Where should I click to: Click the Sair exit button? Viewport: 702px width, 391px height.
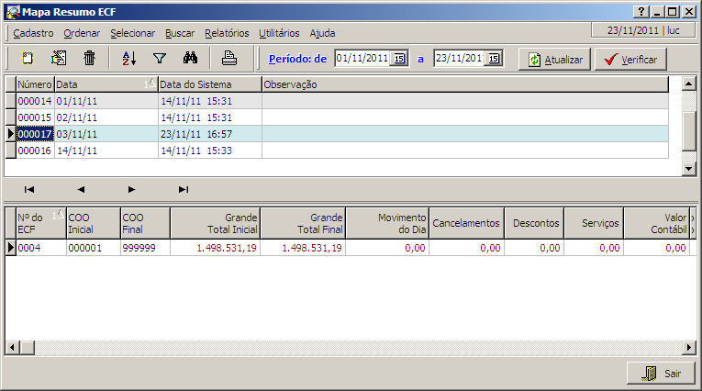point(662,374)
